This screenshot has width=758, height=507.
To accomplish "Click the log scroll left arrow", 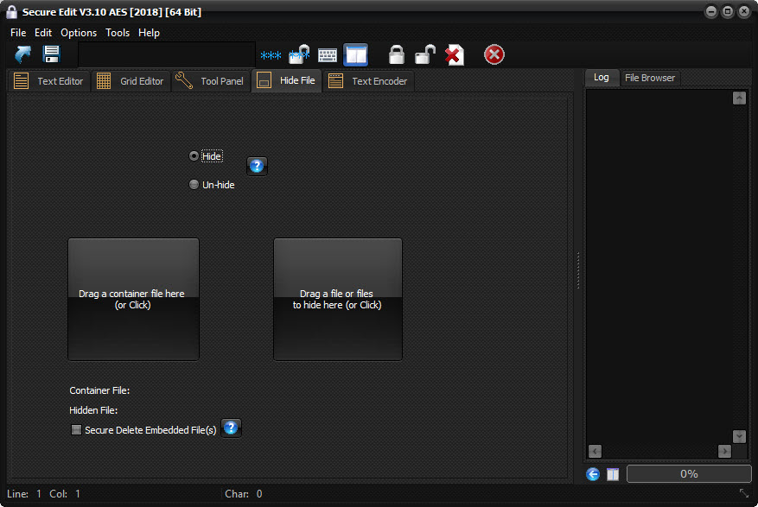I will click(x=596, y=451).
